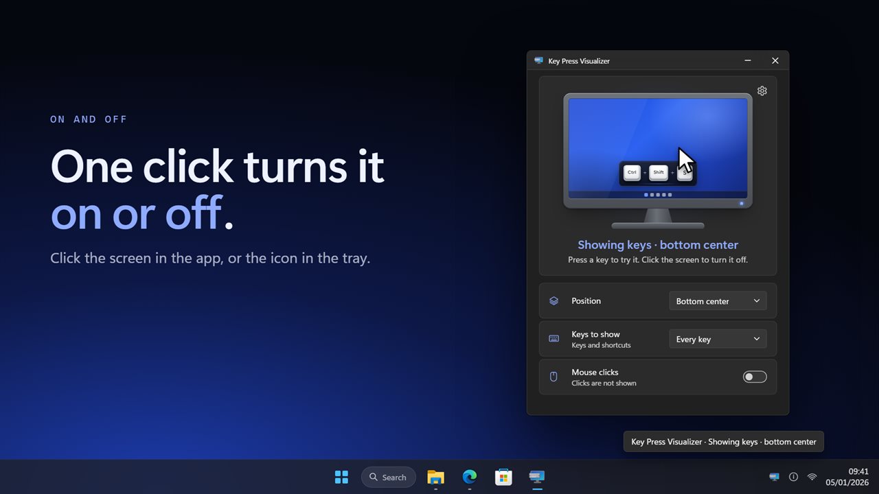Click the mouse icon beside Mouse clicks

[554, 377]
